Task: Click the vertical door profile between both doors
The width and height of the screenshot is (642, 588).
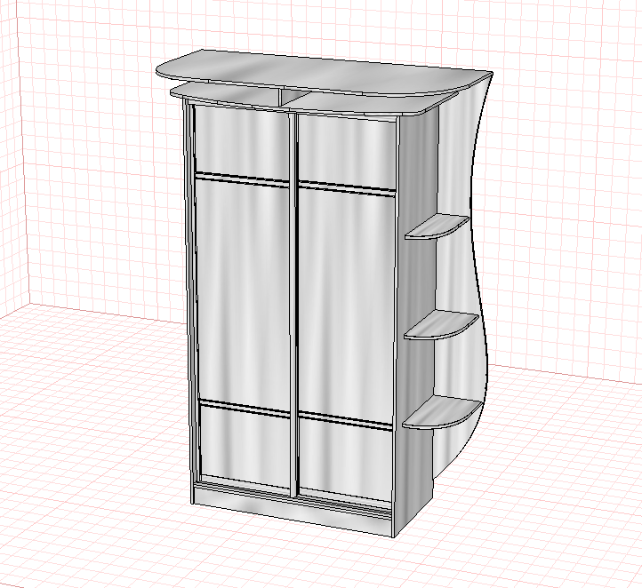Action: point(293,305)
